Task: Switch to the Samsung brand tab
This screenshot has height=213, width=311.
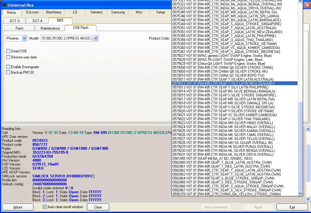Action: click(118, 12)
